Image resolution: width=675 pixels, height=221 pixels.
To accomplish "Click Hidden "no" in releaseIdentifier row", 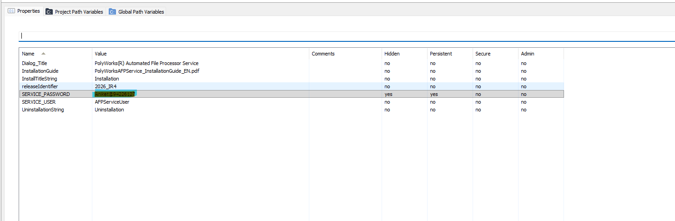I will (387, 86).
